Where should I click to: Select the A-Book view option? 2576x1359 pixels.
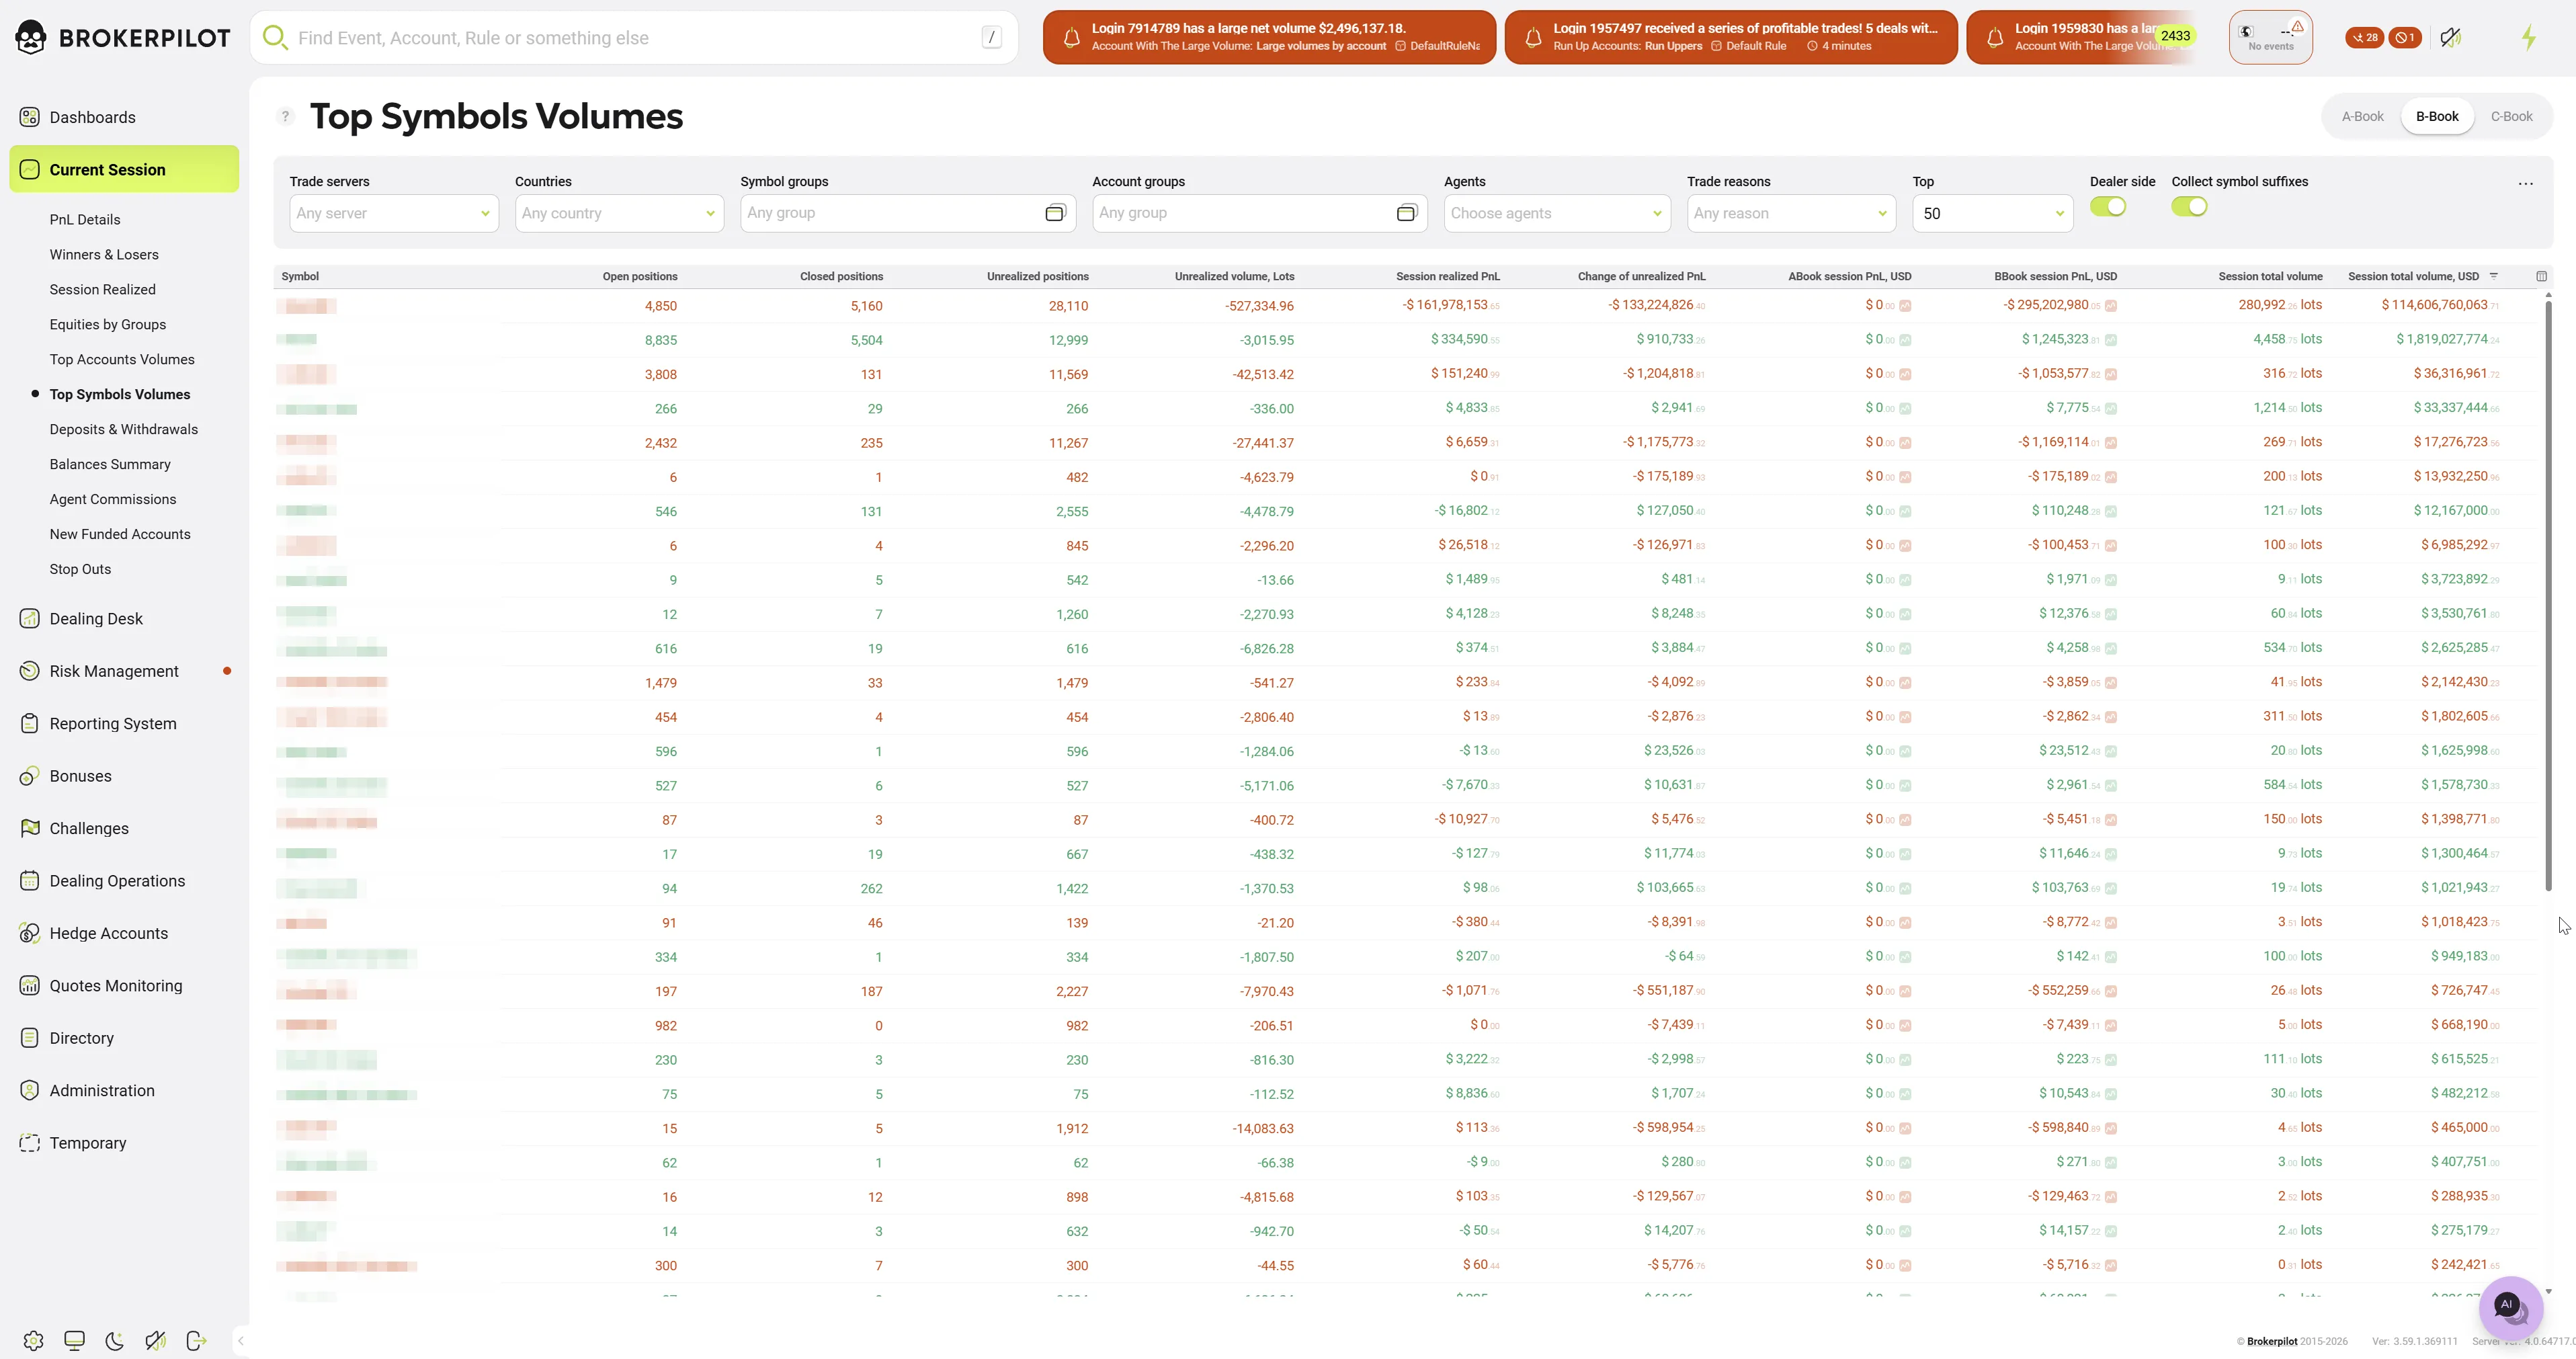coord(2362,117)
